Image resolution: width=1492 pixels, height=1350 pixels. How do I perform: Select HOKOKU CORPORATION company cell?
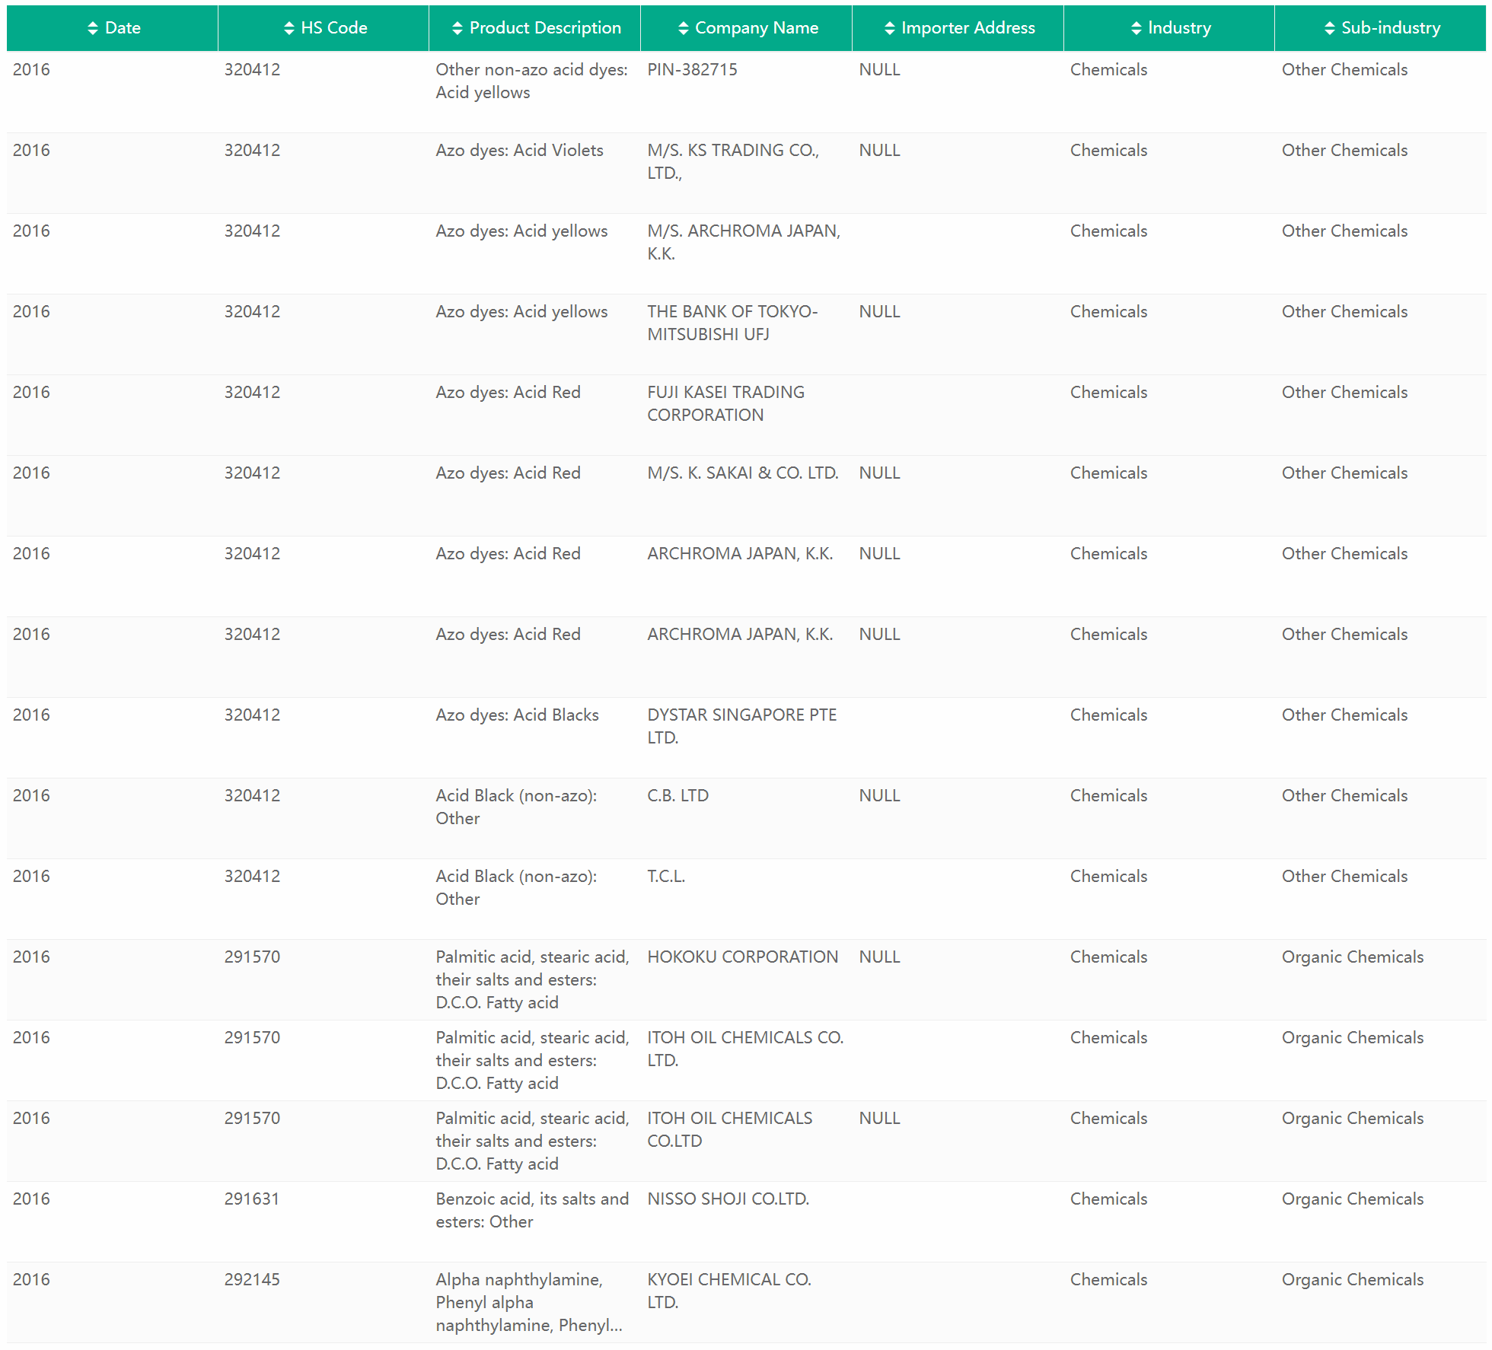point(746,979)
